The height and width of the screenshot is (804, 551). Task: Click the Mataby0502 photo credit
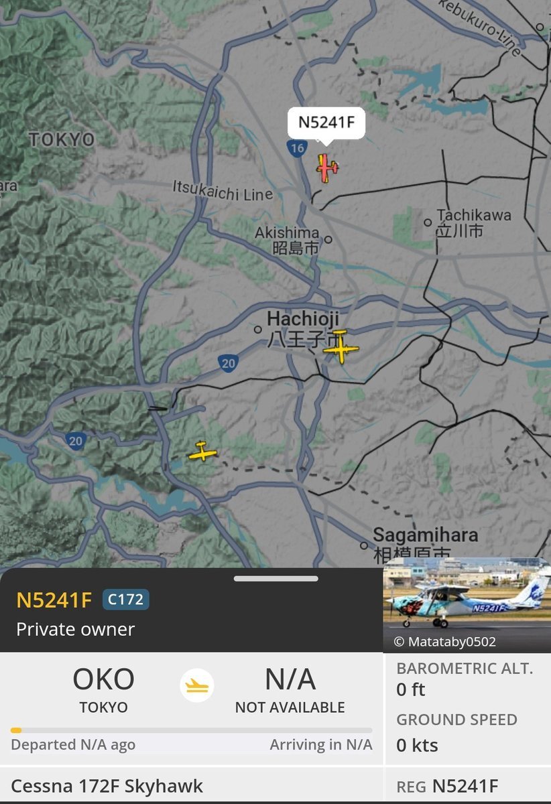[444, 642]
